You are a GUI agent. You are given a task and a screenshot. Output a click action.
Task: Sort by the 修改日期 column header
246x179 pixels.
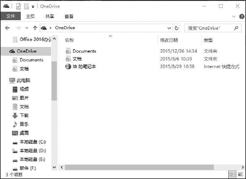coord(169,40)
